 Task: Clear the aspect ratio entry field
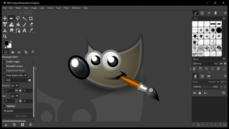click(x=30, y=80)
